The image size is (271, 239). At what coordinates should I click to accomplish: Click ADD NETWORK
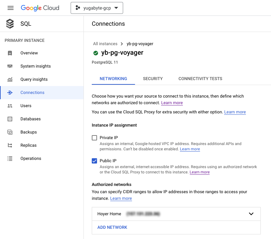[x=112, y=227]
